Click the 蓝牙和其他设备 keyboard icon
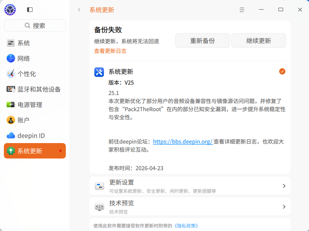This screenshot has width=309, height=231. 11,89
